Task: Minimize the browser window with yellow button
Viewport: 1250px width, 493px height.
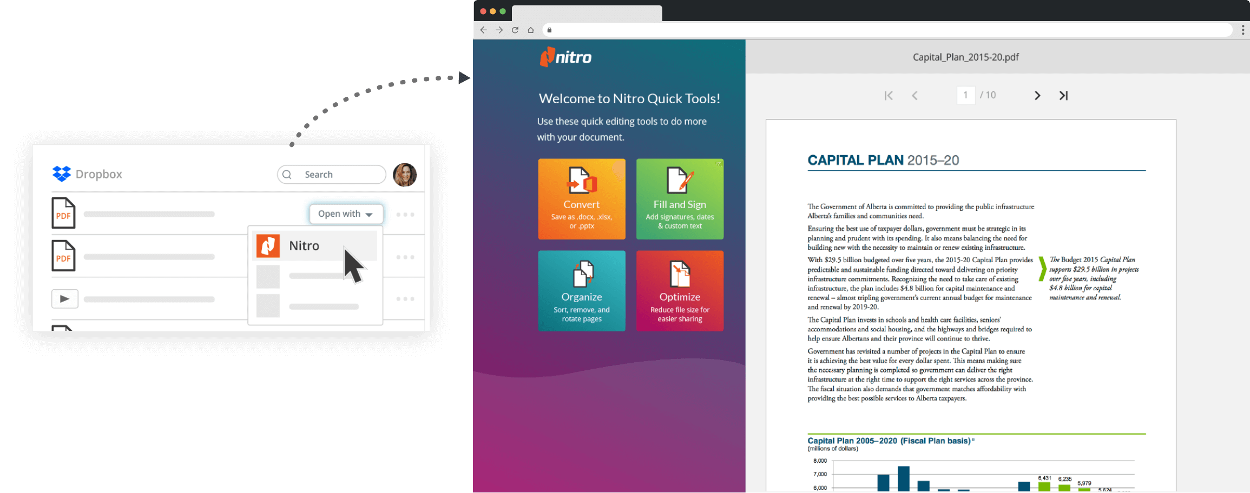Action: pyautogui.click(x=493, y=11)
